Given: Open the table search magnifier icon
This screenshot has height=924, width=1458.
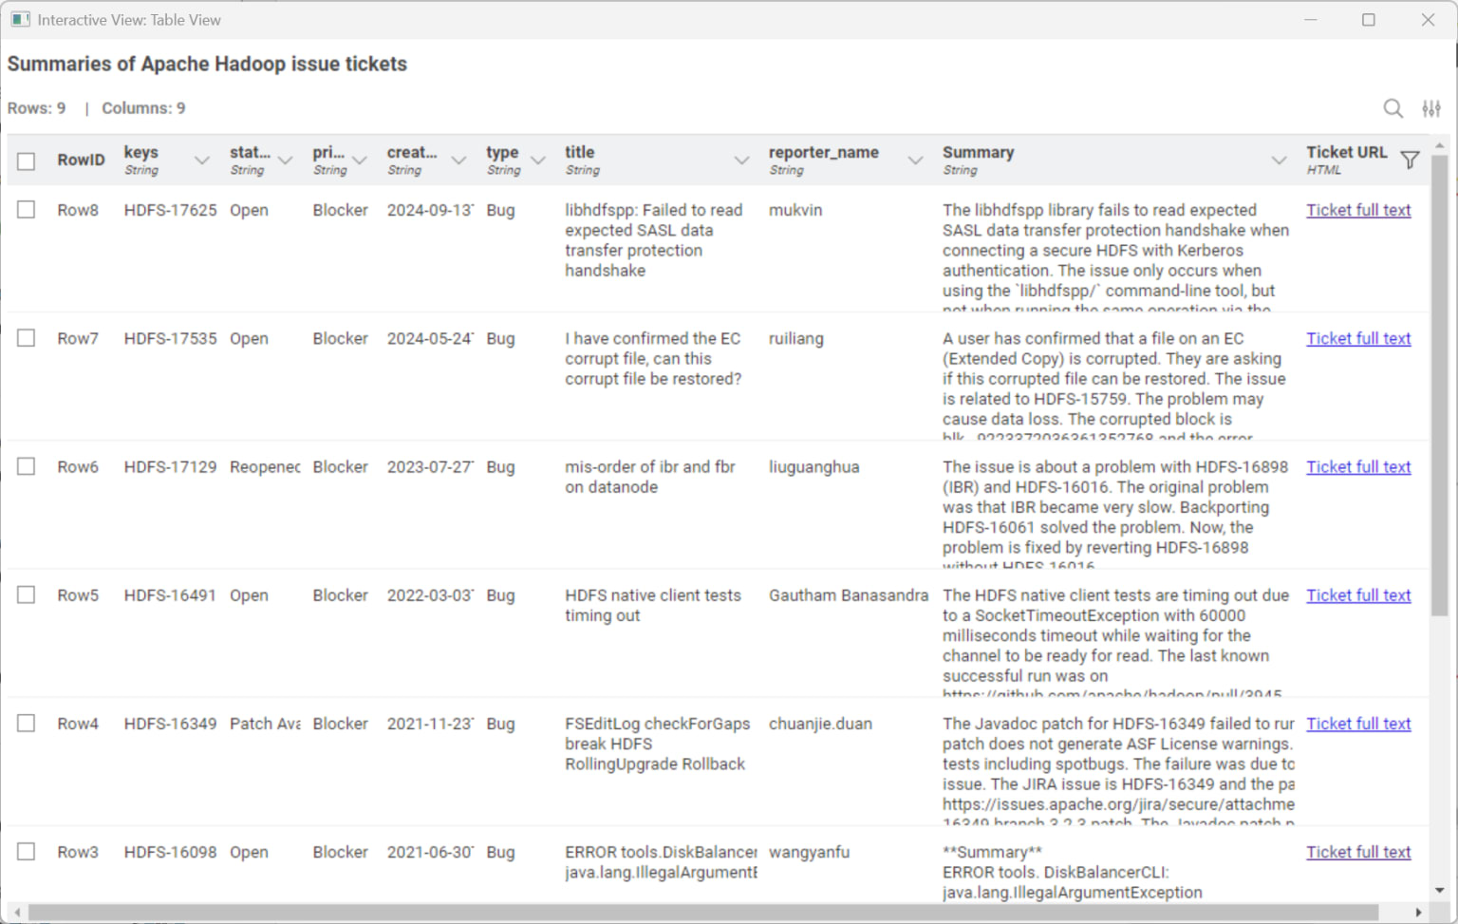Looking at the screenshot, I should click(x=1393, y=108).
